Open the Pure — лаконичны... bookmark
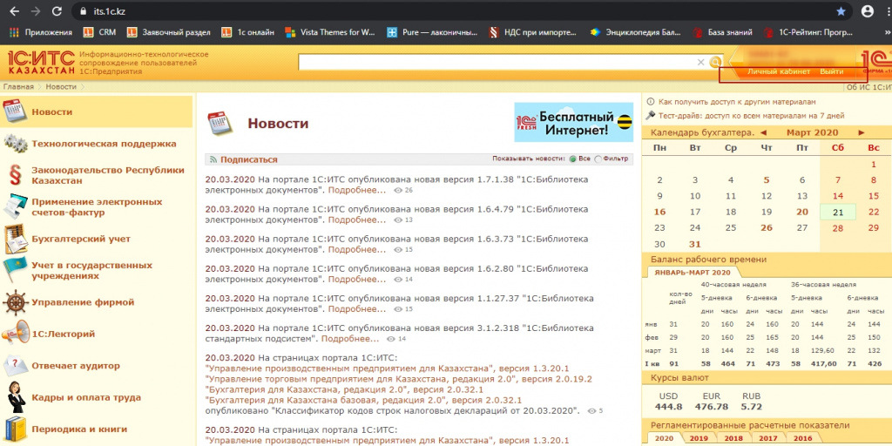 (432, 32)
